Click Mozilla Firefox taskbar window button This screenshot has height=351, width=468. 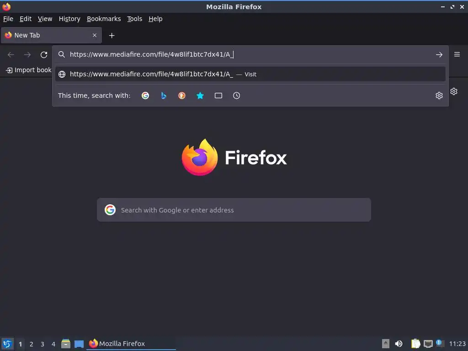pyautogui.click(x=131, y=344)
